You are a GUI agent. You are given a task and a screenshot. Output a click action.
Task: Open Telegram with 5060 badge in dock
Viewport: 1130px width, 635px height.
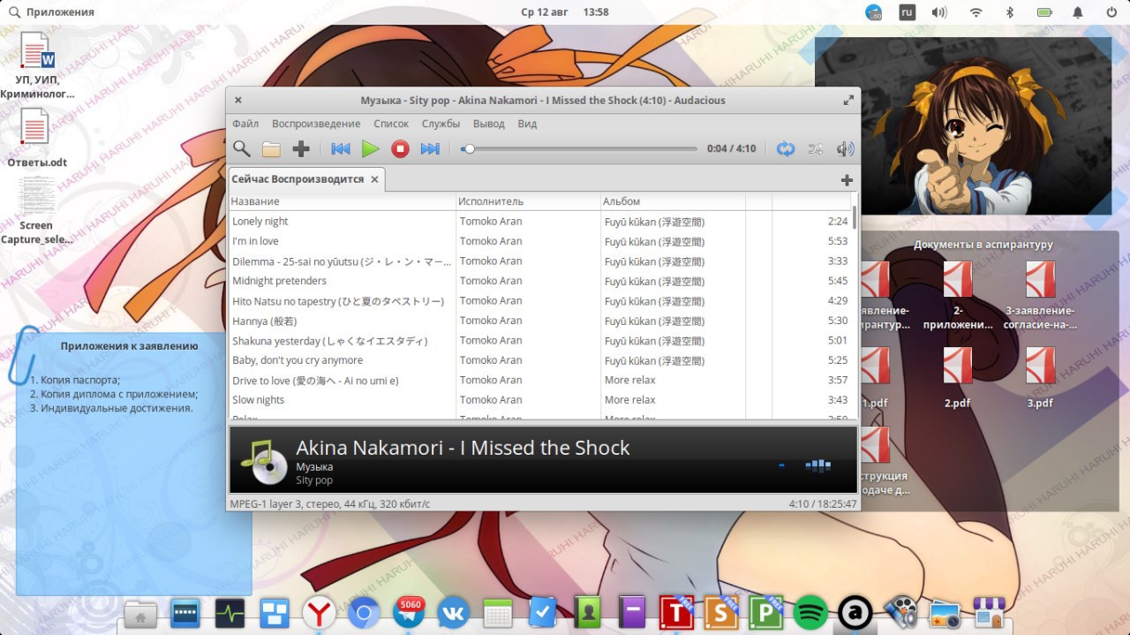(x=408, y=613)
